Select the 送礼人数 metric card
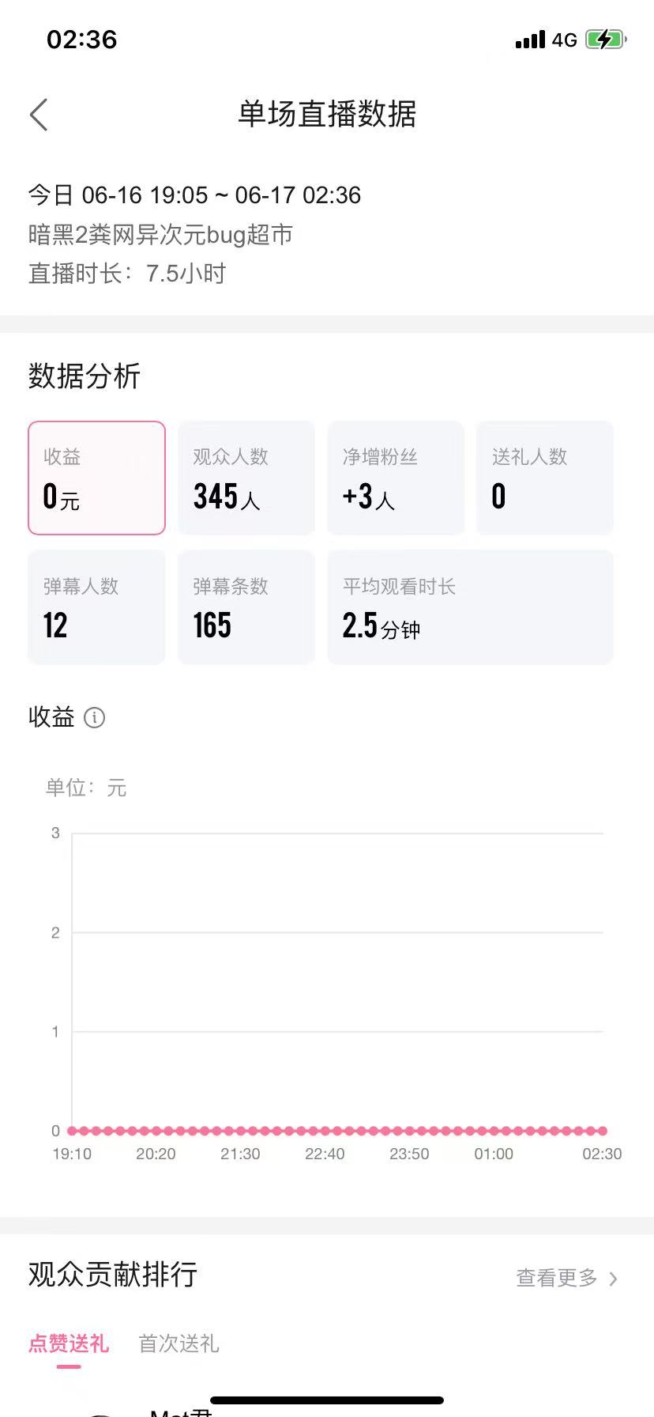Image resolution: width=654 pixels, height=1417 pixels. point(545,478)
